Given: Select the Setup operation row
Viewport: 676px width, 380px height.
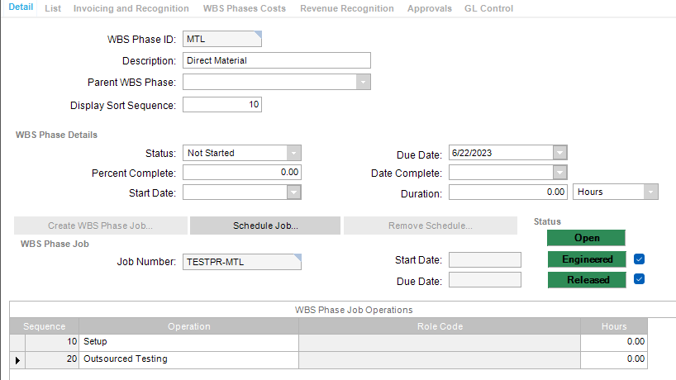Looking at the screenshot, I should [189, 341].
